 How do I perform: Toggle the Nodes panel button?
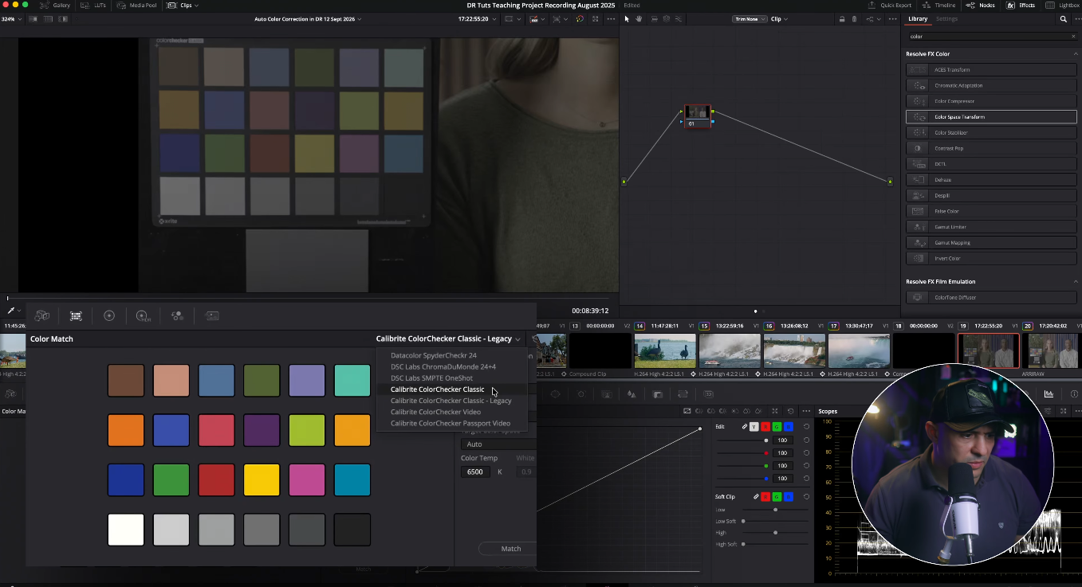[980, 5]
